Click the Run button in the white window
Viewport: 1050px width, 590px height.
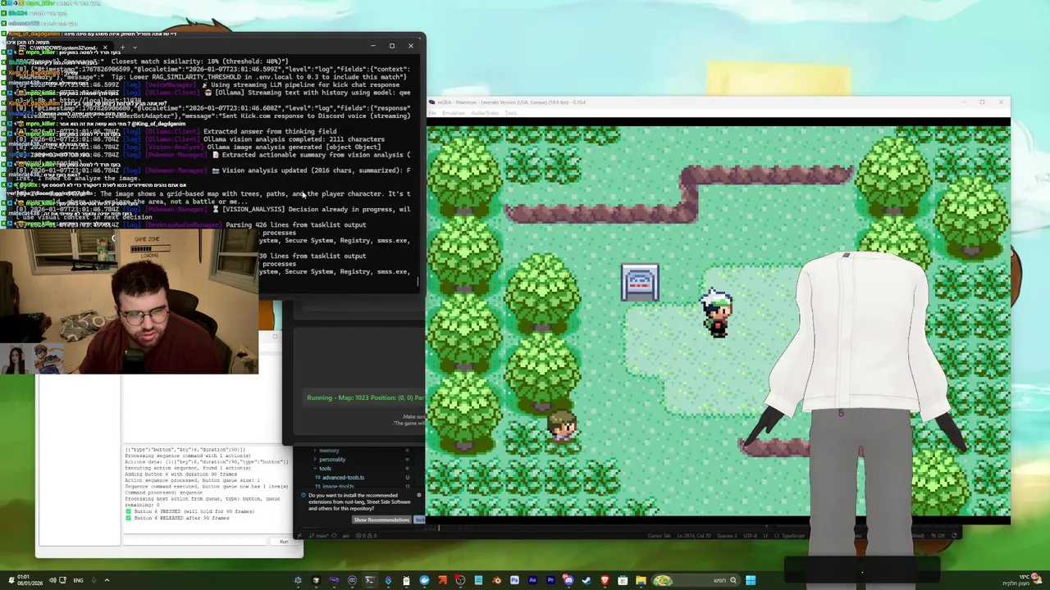coord(284,542)
